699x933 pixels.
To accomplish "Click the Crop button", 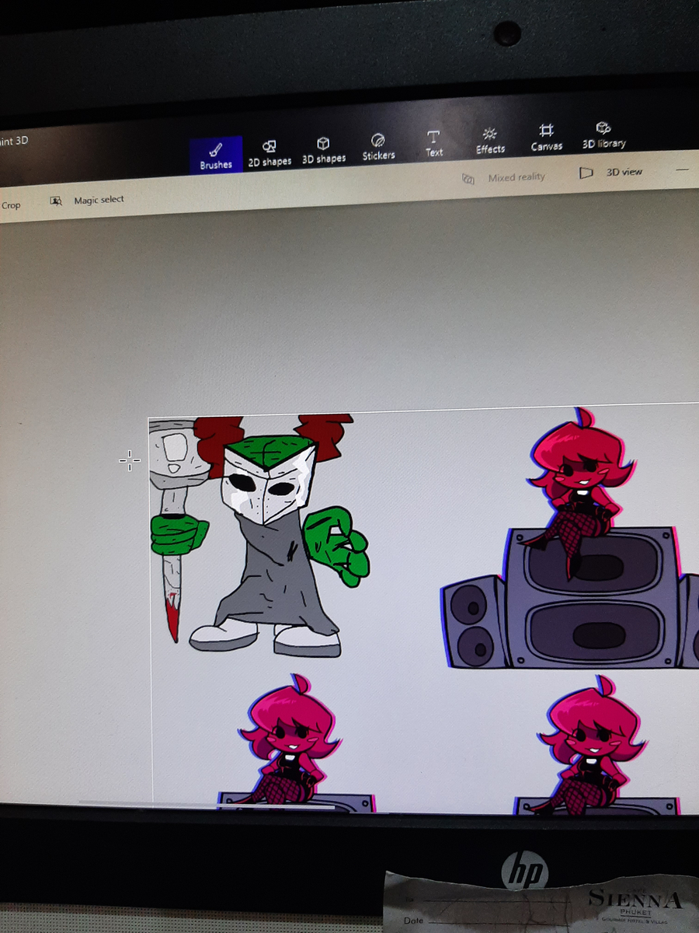I will click(x=10, y=205).
